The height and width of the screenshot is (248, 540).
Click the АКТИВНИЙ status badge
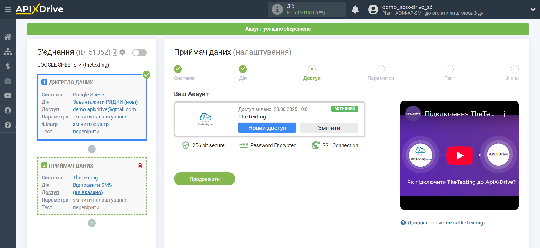[344, 109]
